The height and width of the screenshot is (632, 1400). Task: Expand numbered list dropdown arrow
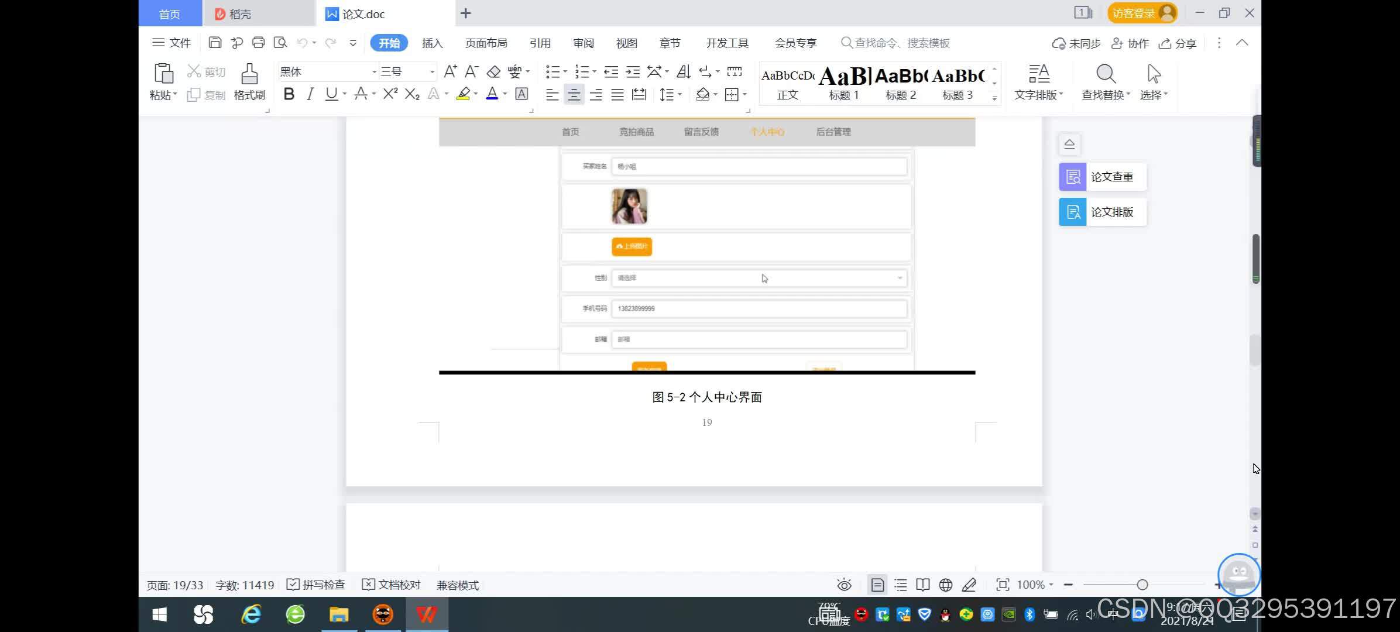point(594,71)
